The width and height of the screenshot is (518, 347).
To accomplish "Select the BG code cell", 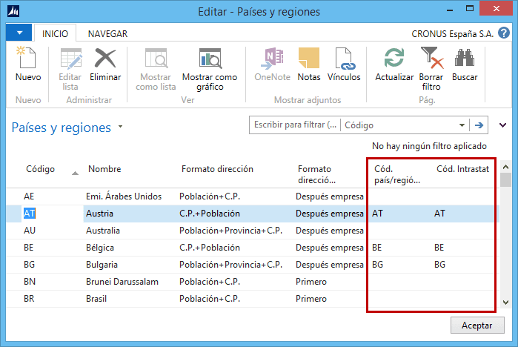I will pos(29,265).
